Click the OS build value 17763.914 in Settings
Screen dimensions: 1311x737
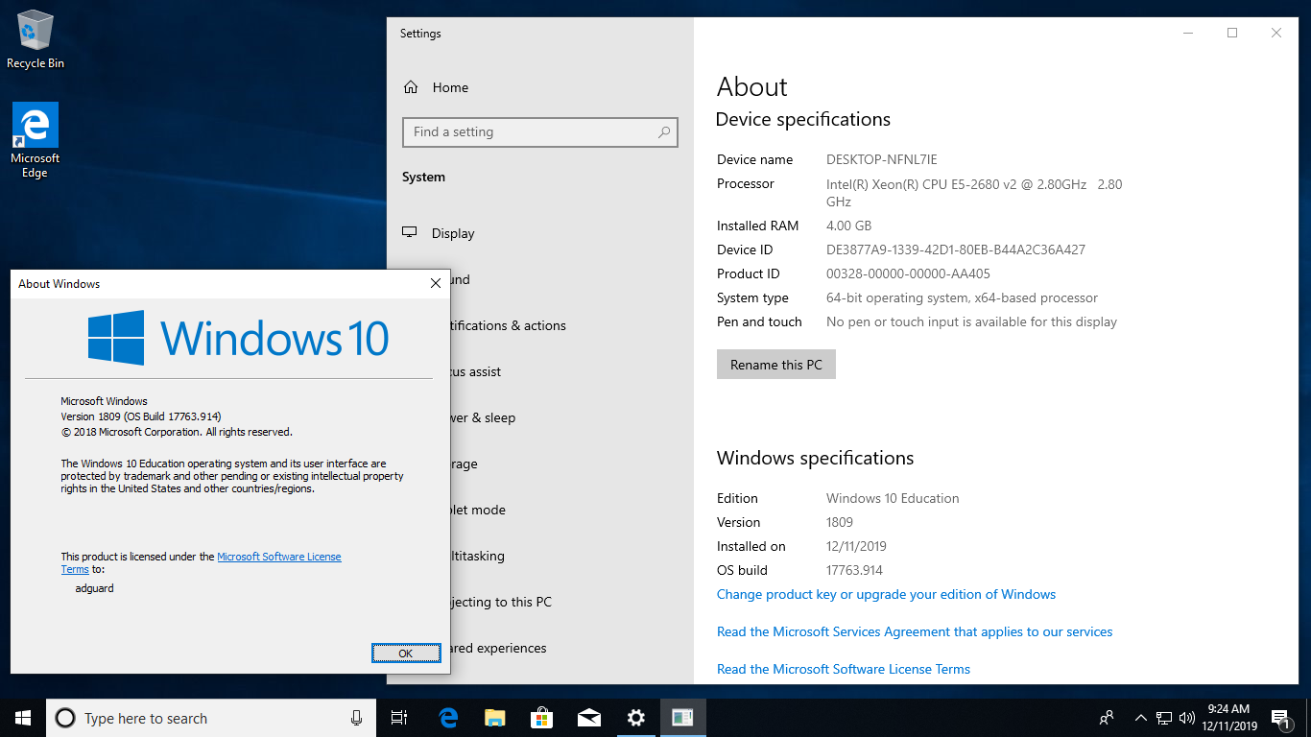coord(854,570)
